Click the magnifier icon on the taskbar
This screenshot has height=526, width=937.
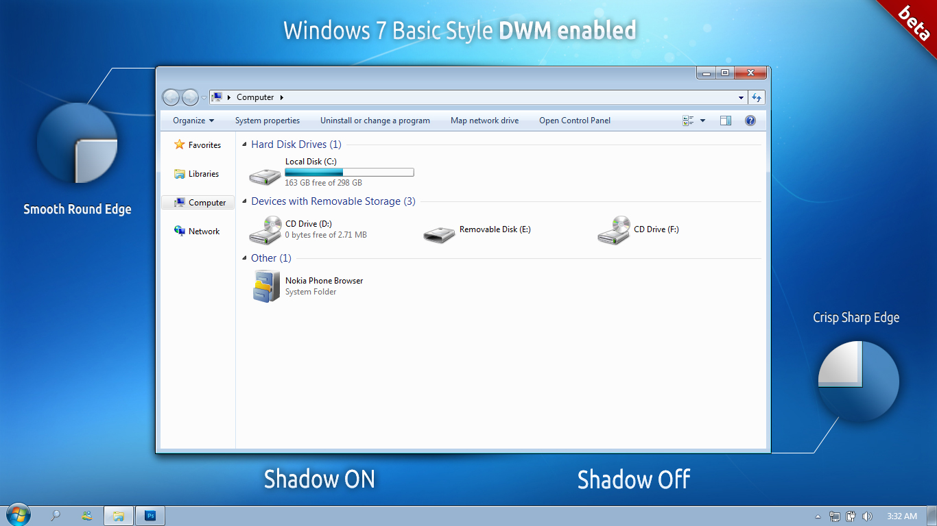coord(56,516)
